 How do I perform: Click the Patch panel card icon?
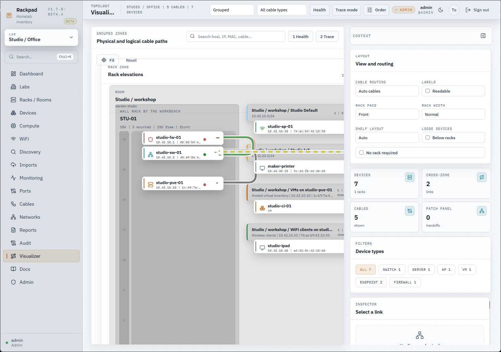482,211
